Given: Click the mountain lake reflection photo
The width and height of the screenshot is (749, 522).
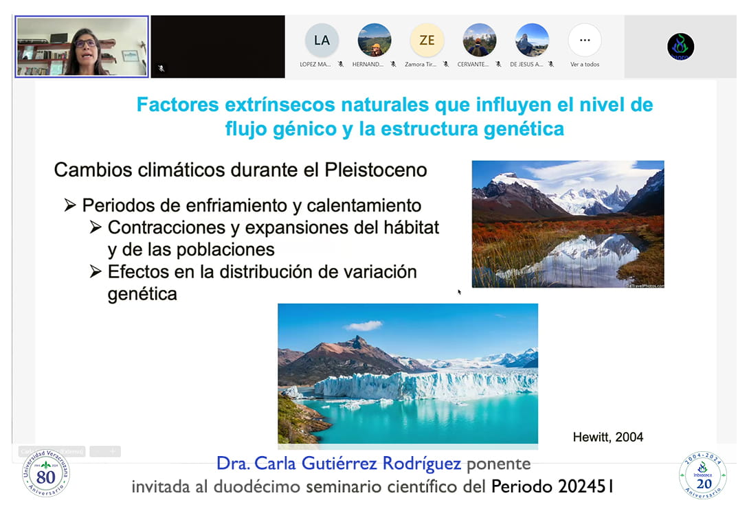Looking at the screenshot, I should click(x=568, y=224).
